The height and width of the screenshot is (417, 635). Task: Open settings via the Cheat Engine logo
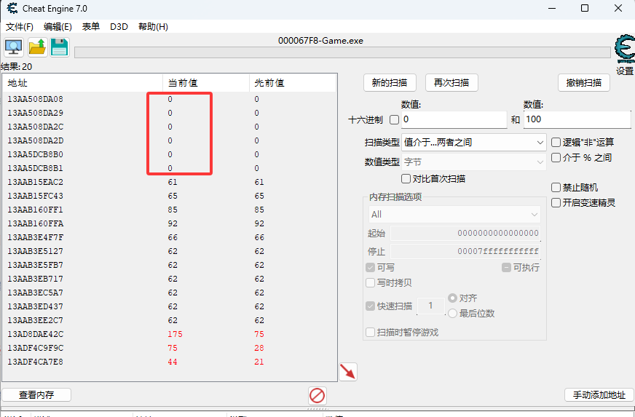pyautogui.click(x=625, y=49)
